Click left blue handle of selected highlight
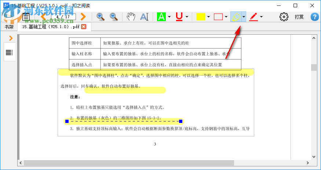 [x=67, y=121]
